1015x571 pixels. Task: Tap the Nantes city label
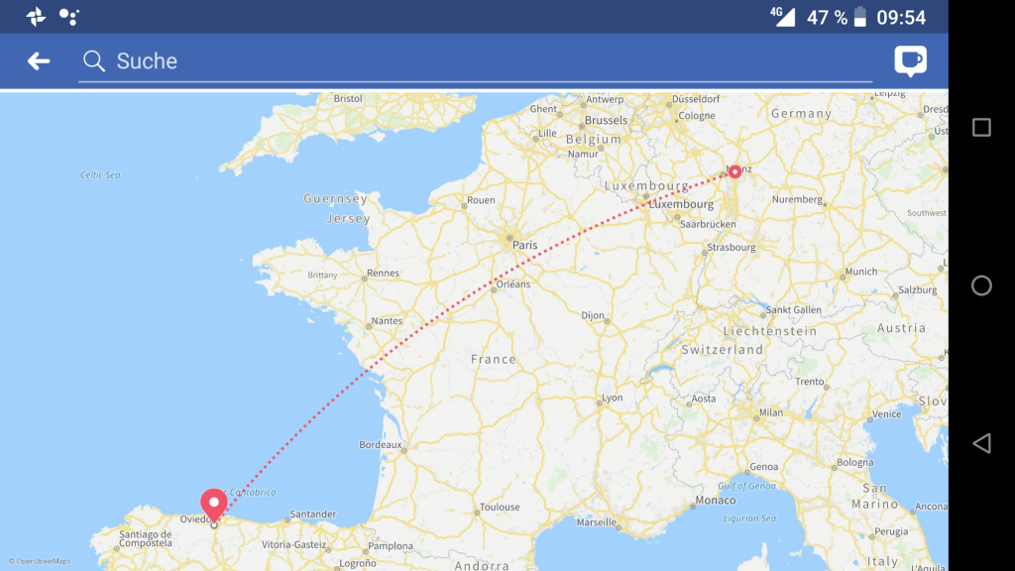(387, 321)
